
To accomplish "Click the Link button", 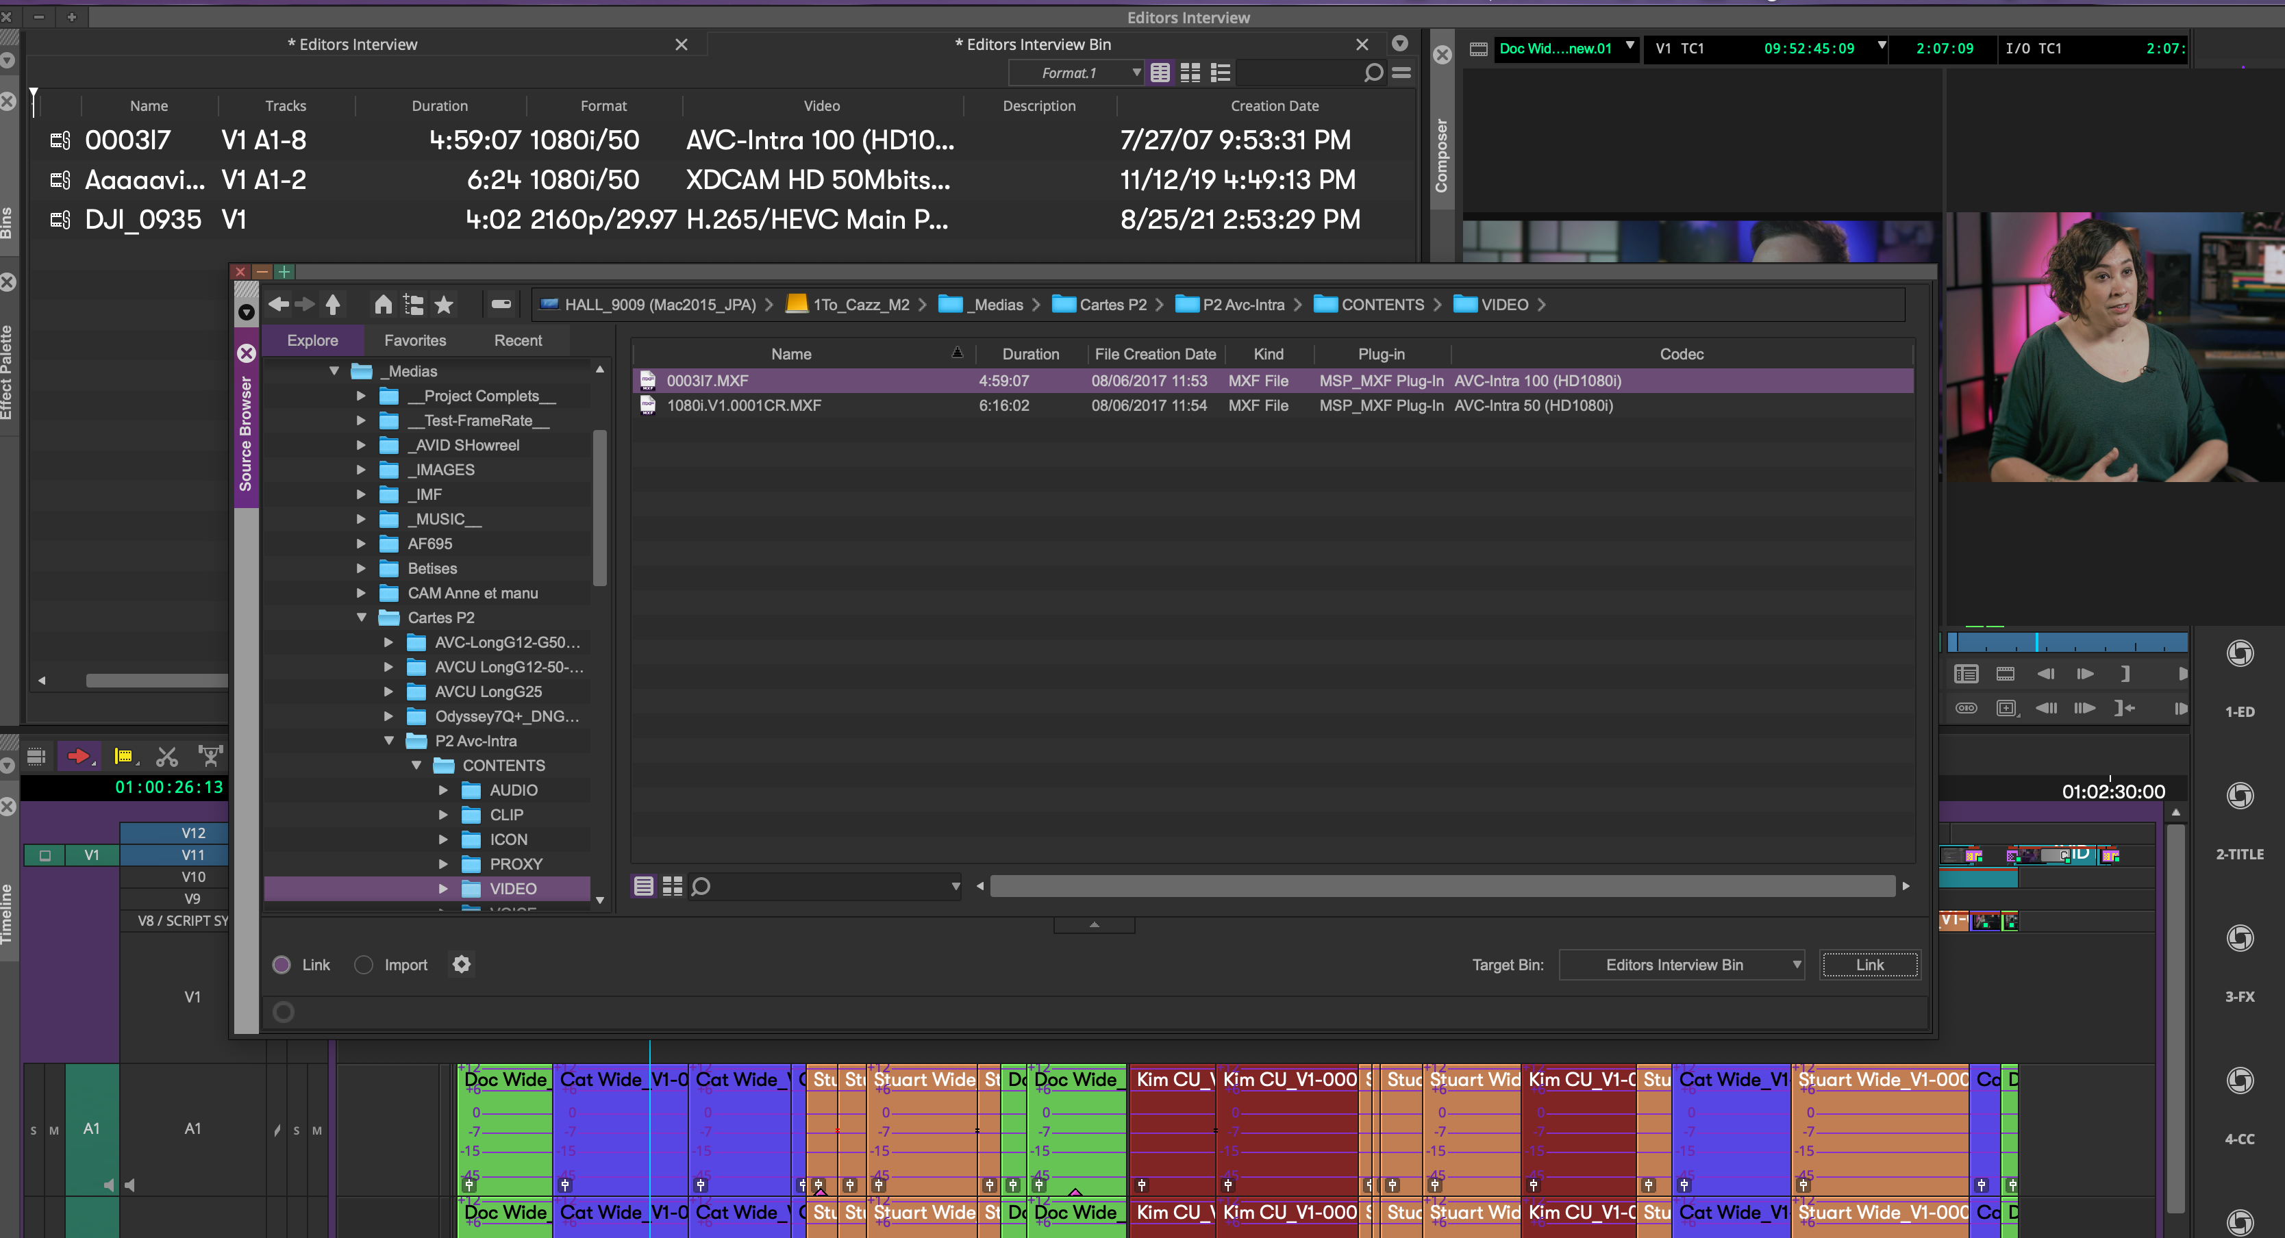I will [x=1869, y=965].
